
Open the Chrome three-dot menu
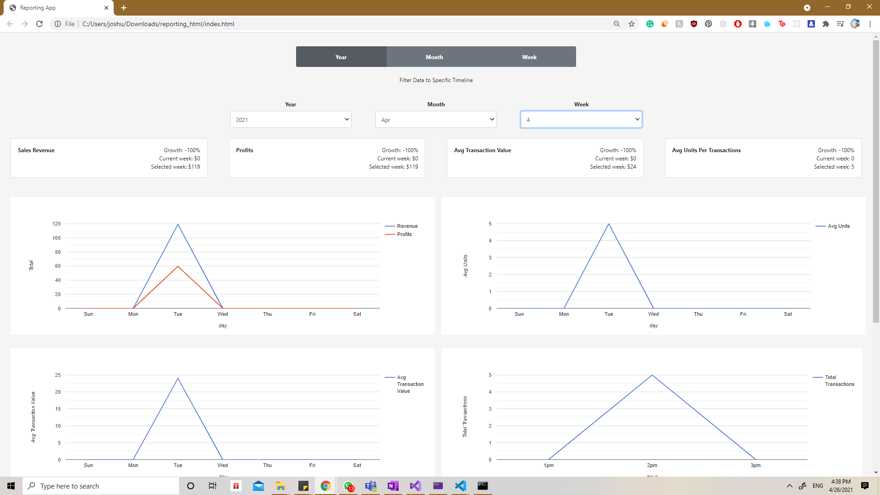click(x=870, y=24)
